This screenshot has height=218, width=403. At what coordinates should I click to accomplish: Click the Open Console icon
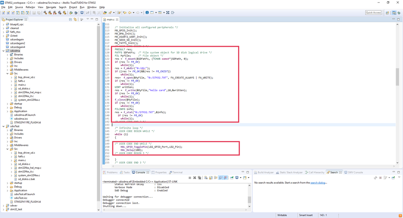[x=245, y=178]
